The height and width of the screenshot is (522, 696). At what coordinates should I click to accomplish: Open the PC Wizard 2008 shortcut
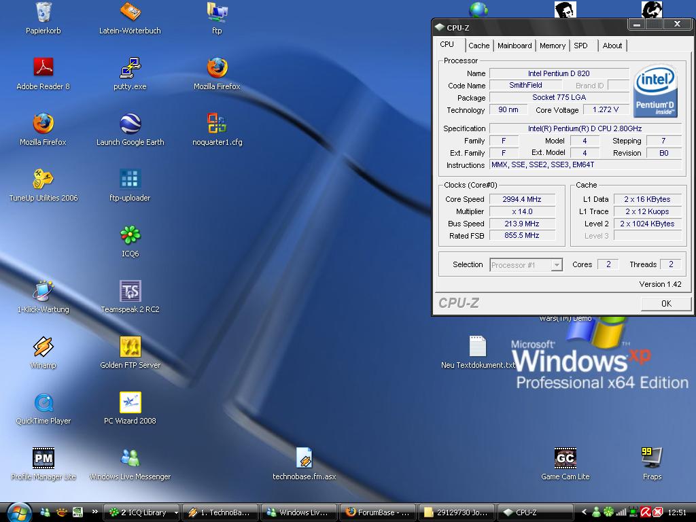pyautogui.click(x=130, y=402)
